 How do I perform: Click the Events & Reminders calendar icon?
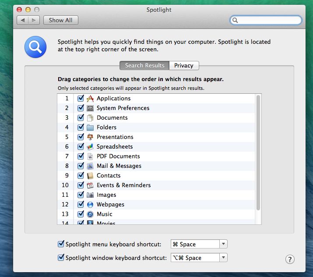pos(90,185)
